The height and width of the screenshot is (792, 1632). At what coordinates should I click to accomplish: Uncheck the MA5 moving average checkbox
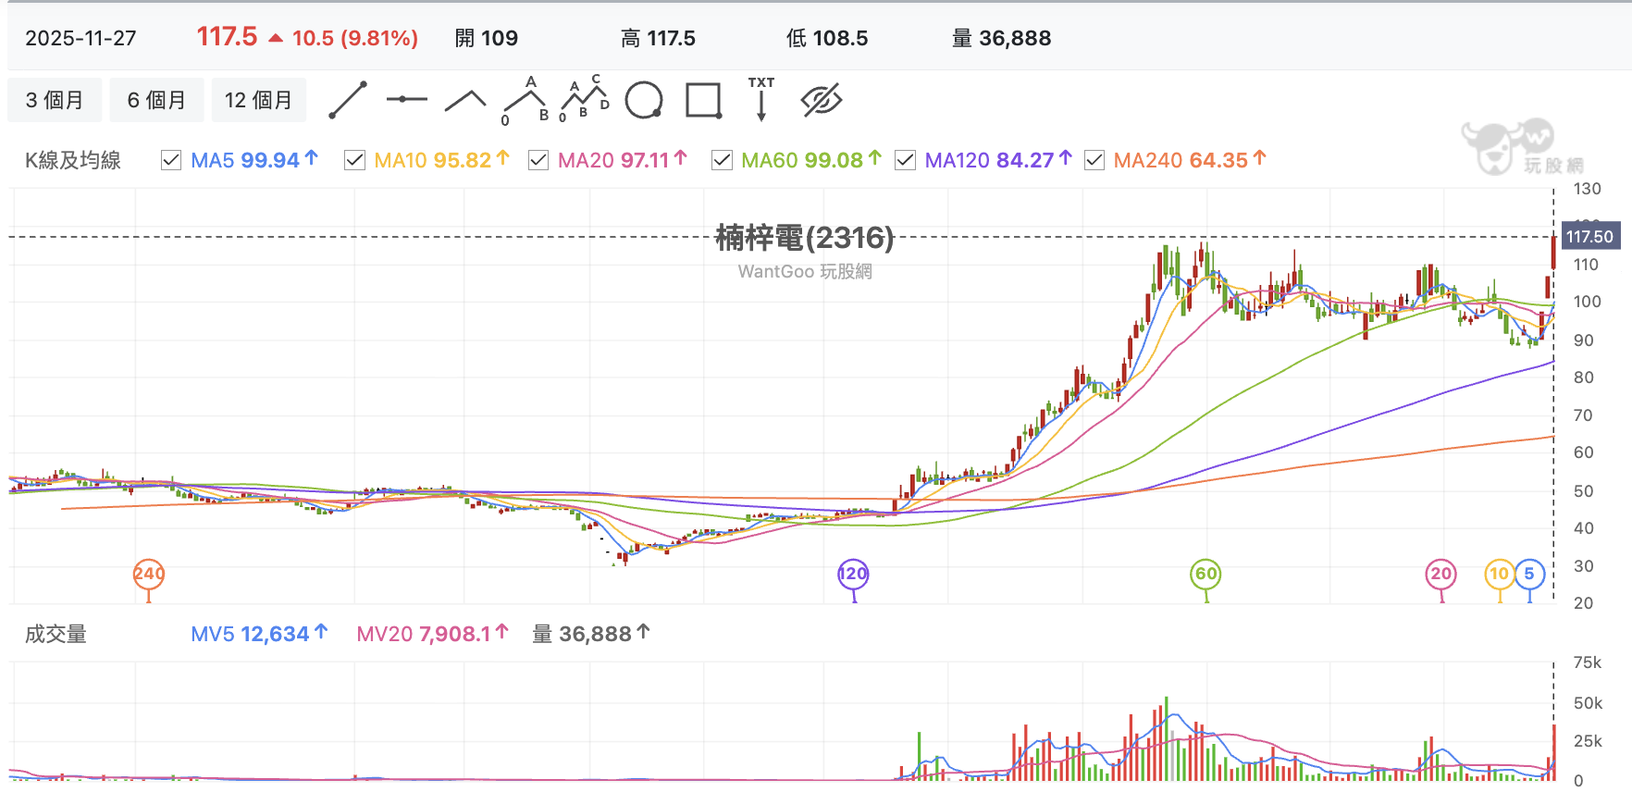(x=171, y=160)
